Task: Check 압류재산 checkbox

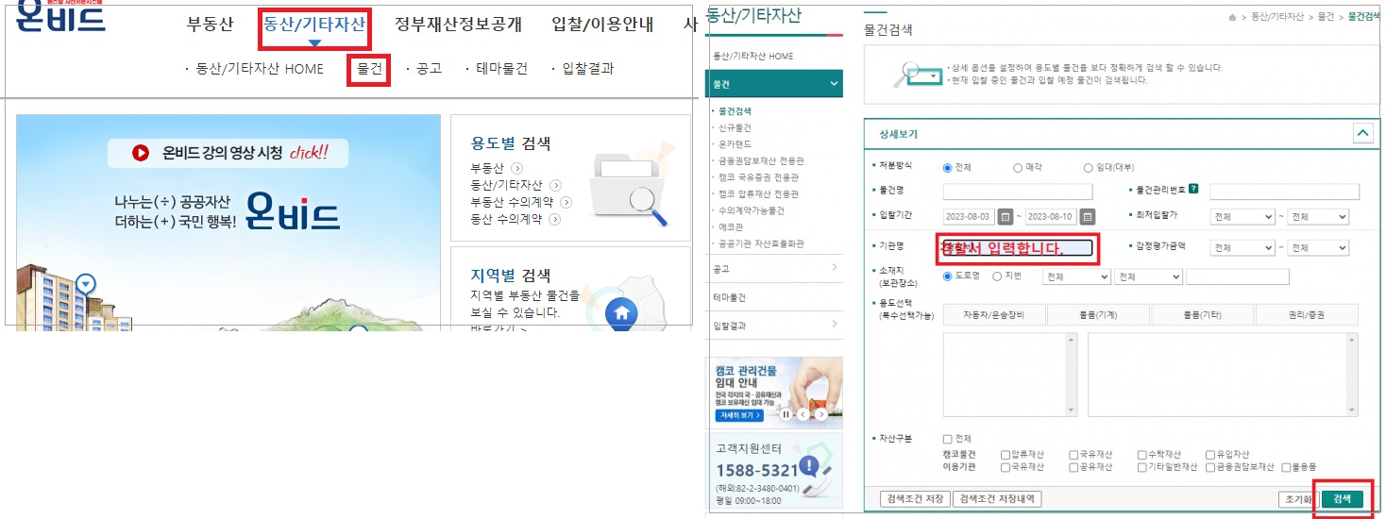Action: [x=1005, y=454]
